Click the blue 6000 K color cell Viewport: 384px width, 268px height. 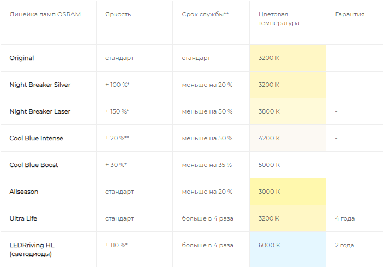click(x=288, y=249)
